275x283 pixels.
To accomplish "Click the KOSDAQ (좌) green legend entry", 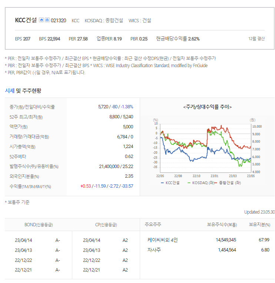I will [x=201, y=183].
